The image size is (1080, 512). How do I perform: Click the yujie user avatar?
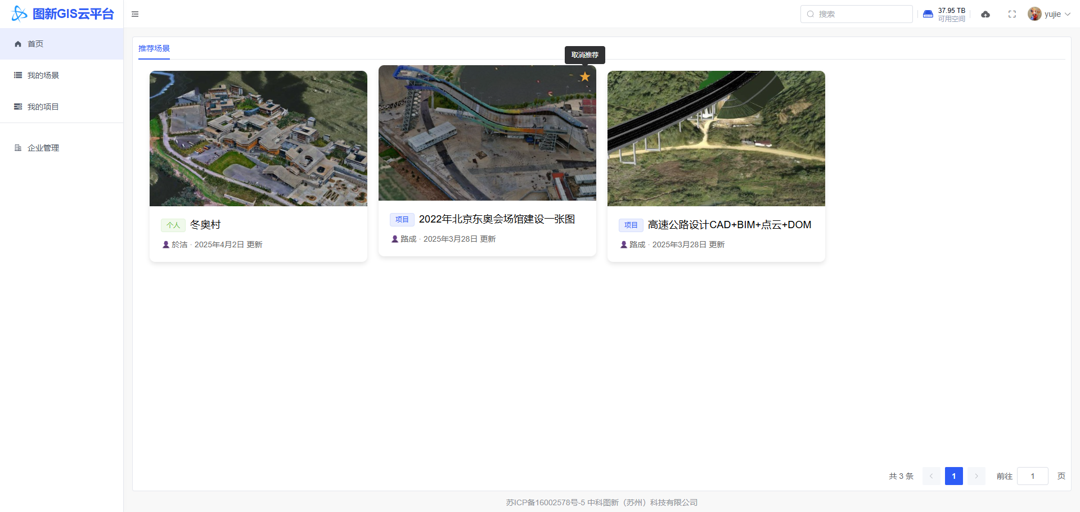[x=1034, y=14]
